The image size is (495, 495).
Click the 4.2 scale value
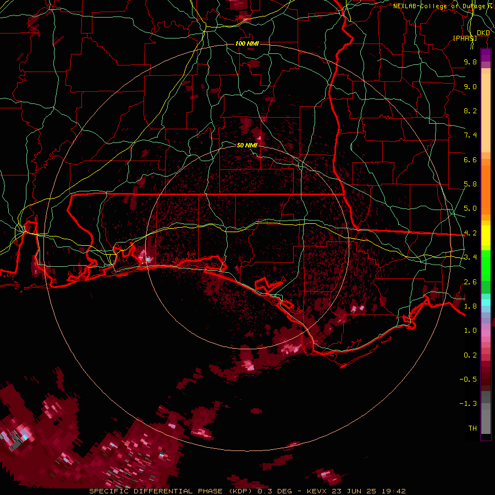(470, 233)
